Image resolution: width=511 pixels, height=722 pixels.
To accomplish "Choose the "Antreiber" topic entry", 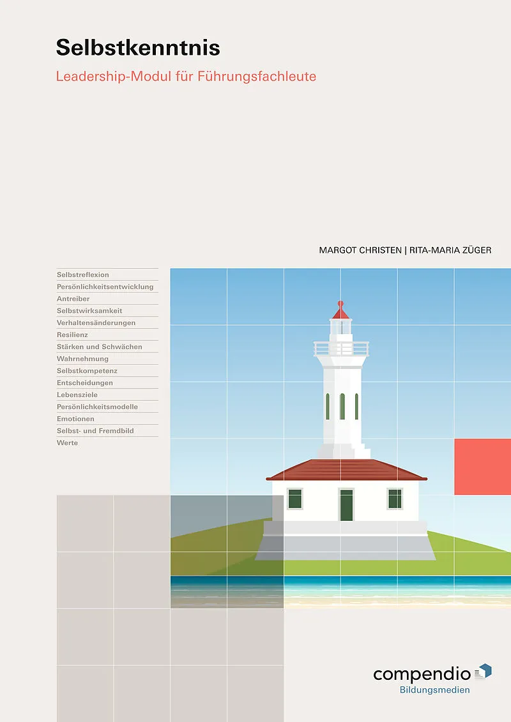I will click(x=73, y=299).
